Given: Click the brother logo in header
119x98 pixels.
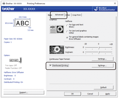Looking at the screenshot, I should [8, 9].
